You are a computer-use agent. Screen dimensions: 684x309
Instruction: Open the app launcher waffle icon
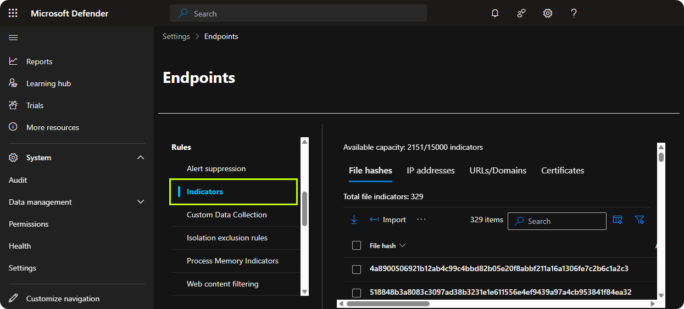13,13
